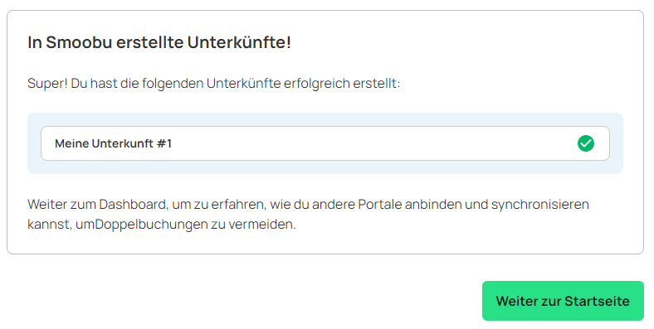The height and width of the screenshot is (329, 654).
Task: Select the Meine Unterkunft #1 listing name
Action: 113,143
